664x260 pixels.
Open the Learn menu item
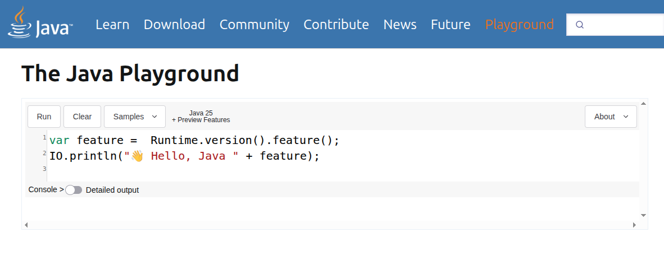pos(112,25)
